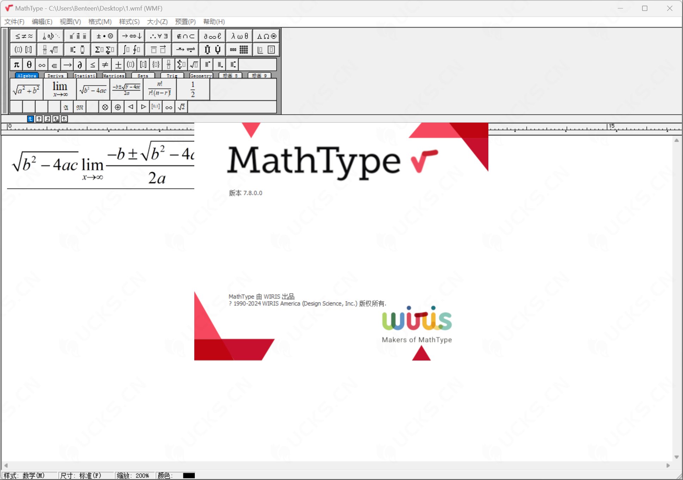Switch to the Derivs tab
The height and width of the screenshot is (480, 683).
56,75
